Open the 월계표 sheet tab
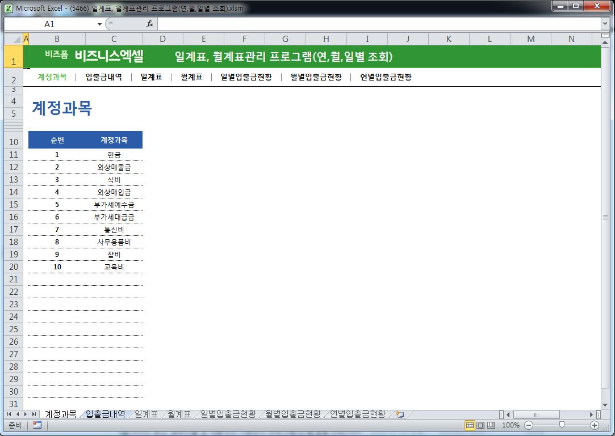The image size is (615, 436). 179,414
